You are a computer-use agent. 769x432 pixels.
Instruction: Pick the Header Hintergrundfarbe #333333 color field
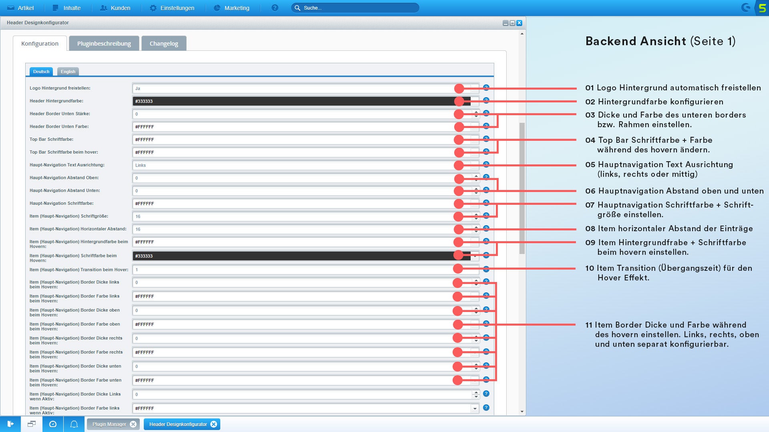point(302,101)
